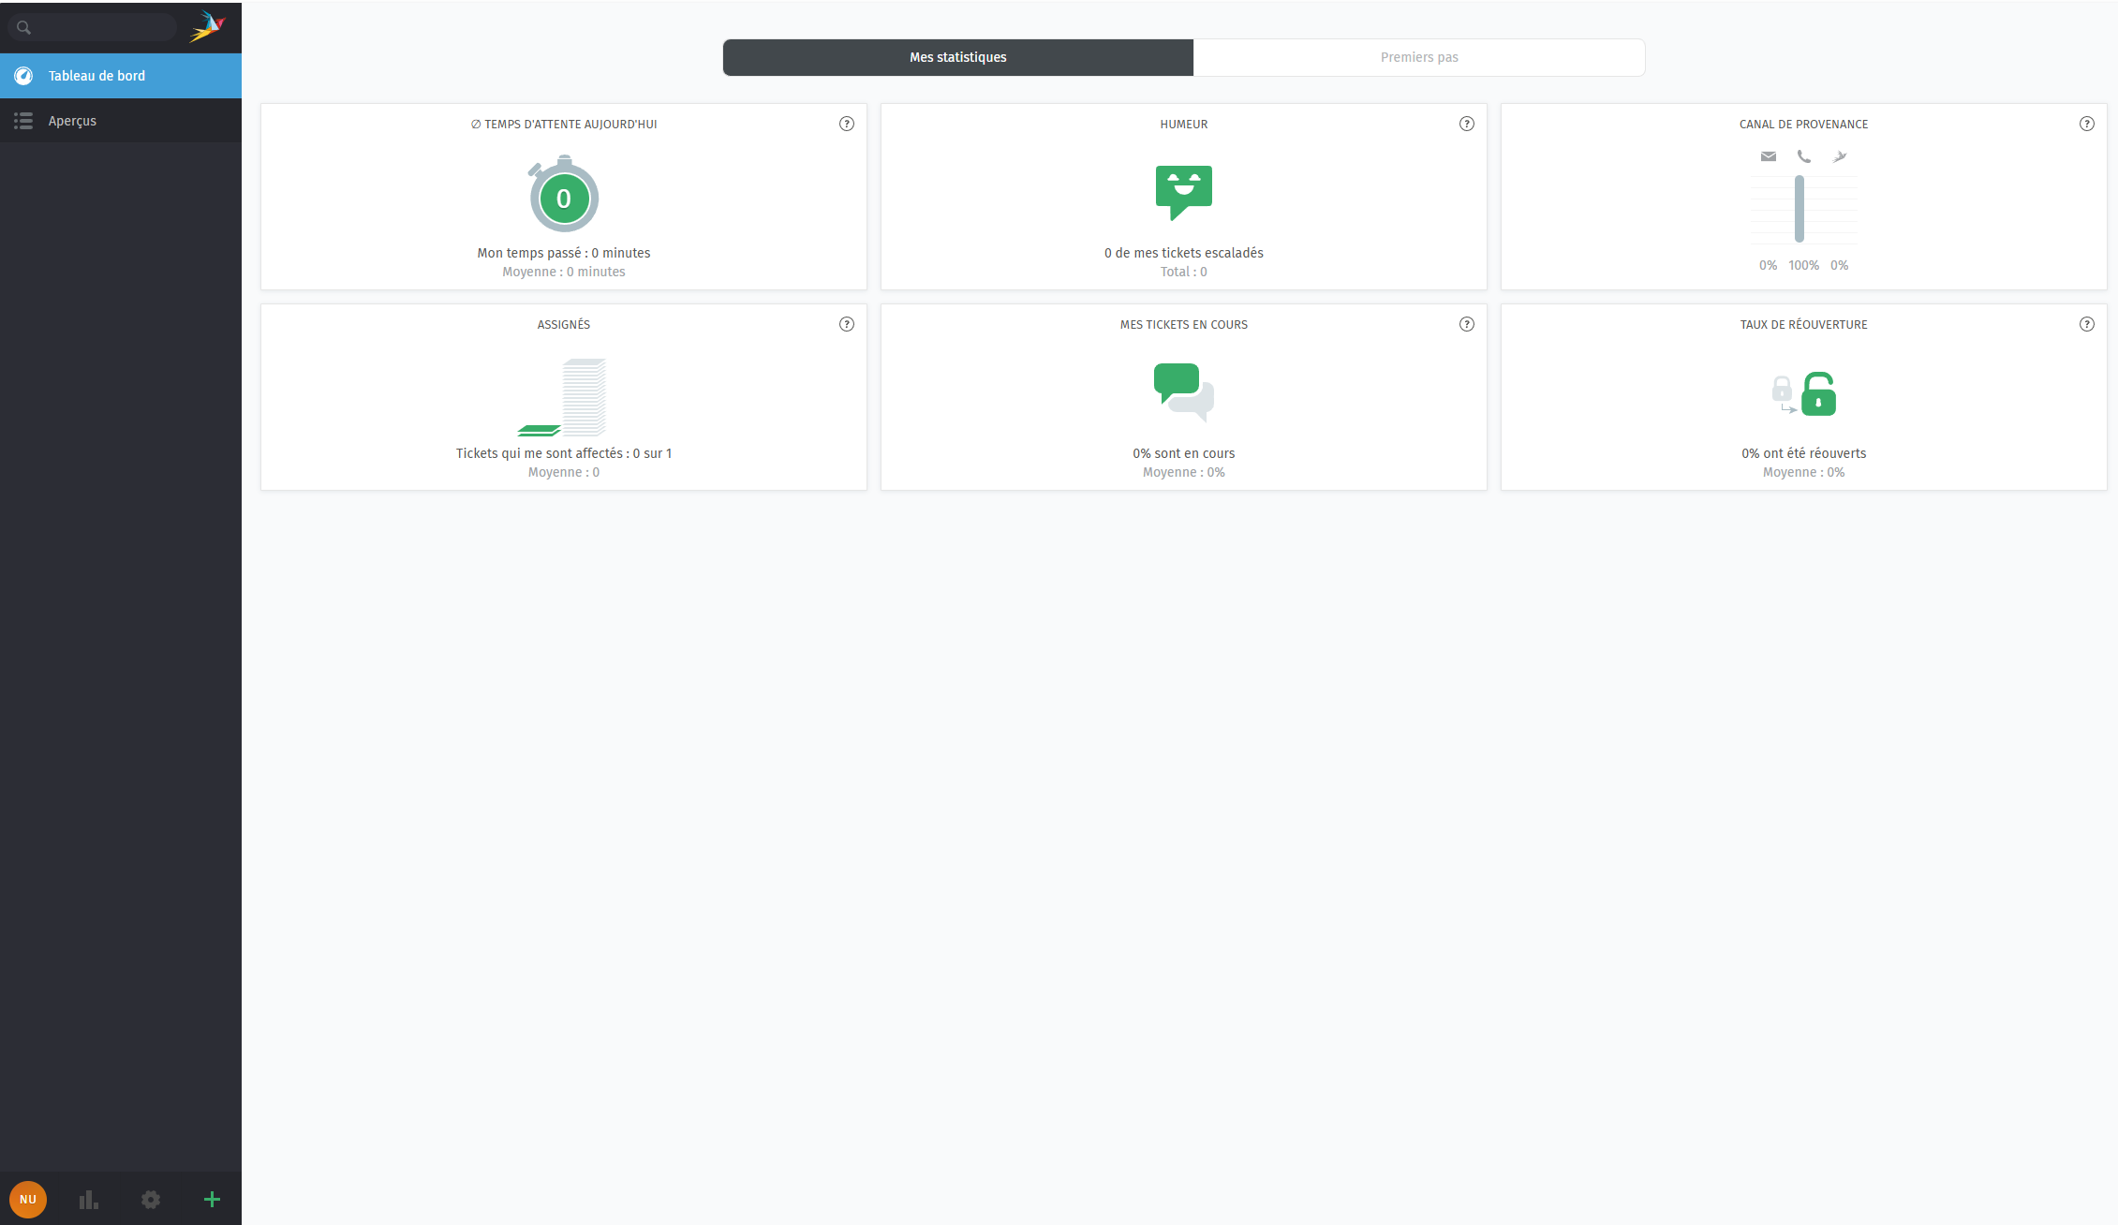Click the green smiley mood icon

click(x=1183, y=191)
